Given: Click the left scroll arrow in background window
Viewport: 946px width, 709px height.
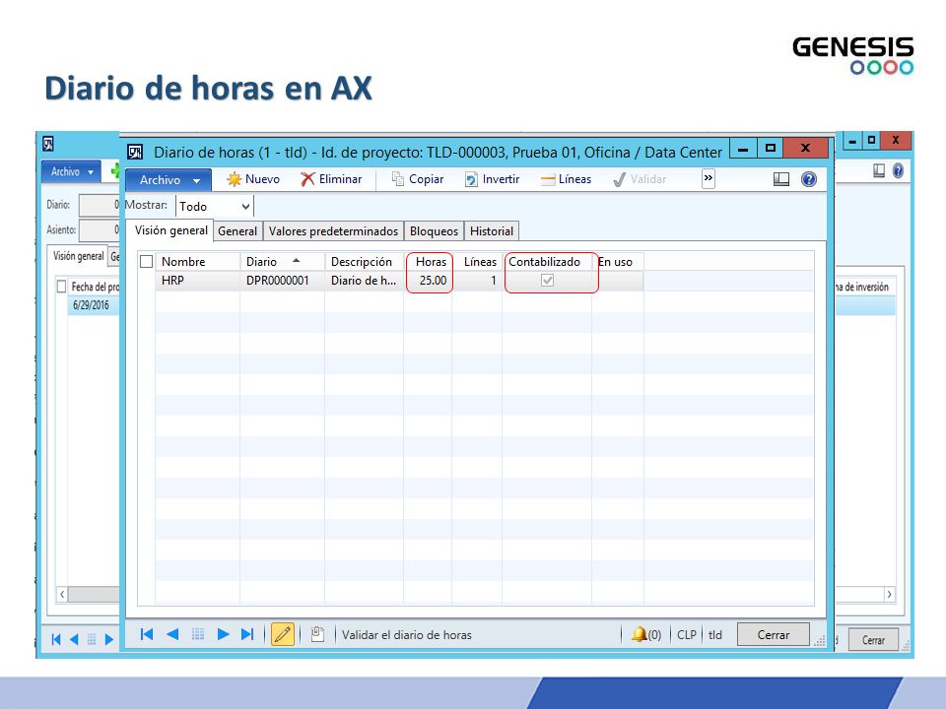Looking at the screenshot, I should pos(62,595).
